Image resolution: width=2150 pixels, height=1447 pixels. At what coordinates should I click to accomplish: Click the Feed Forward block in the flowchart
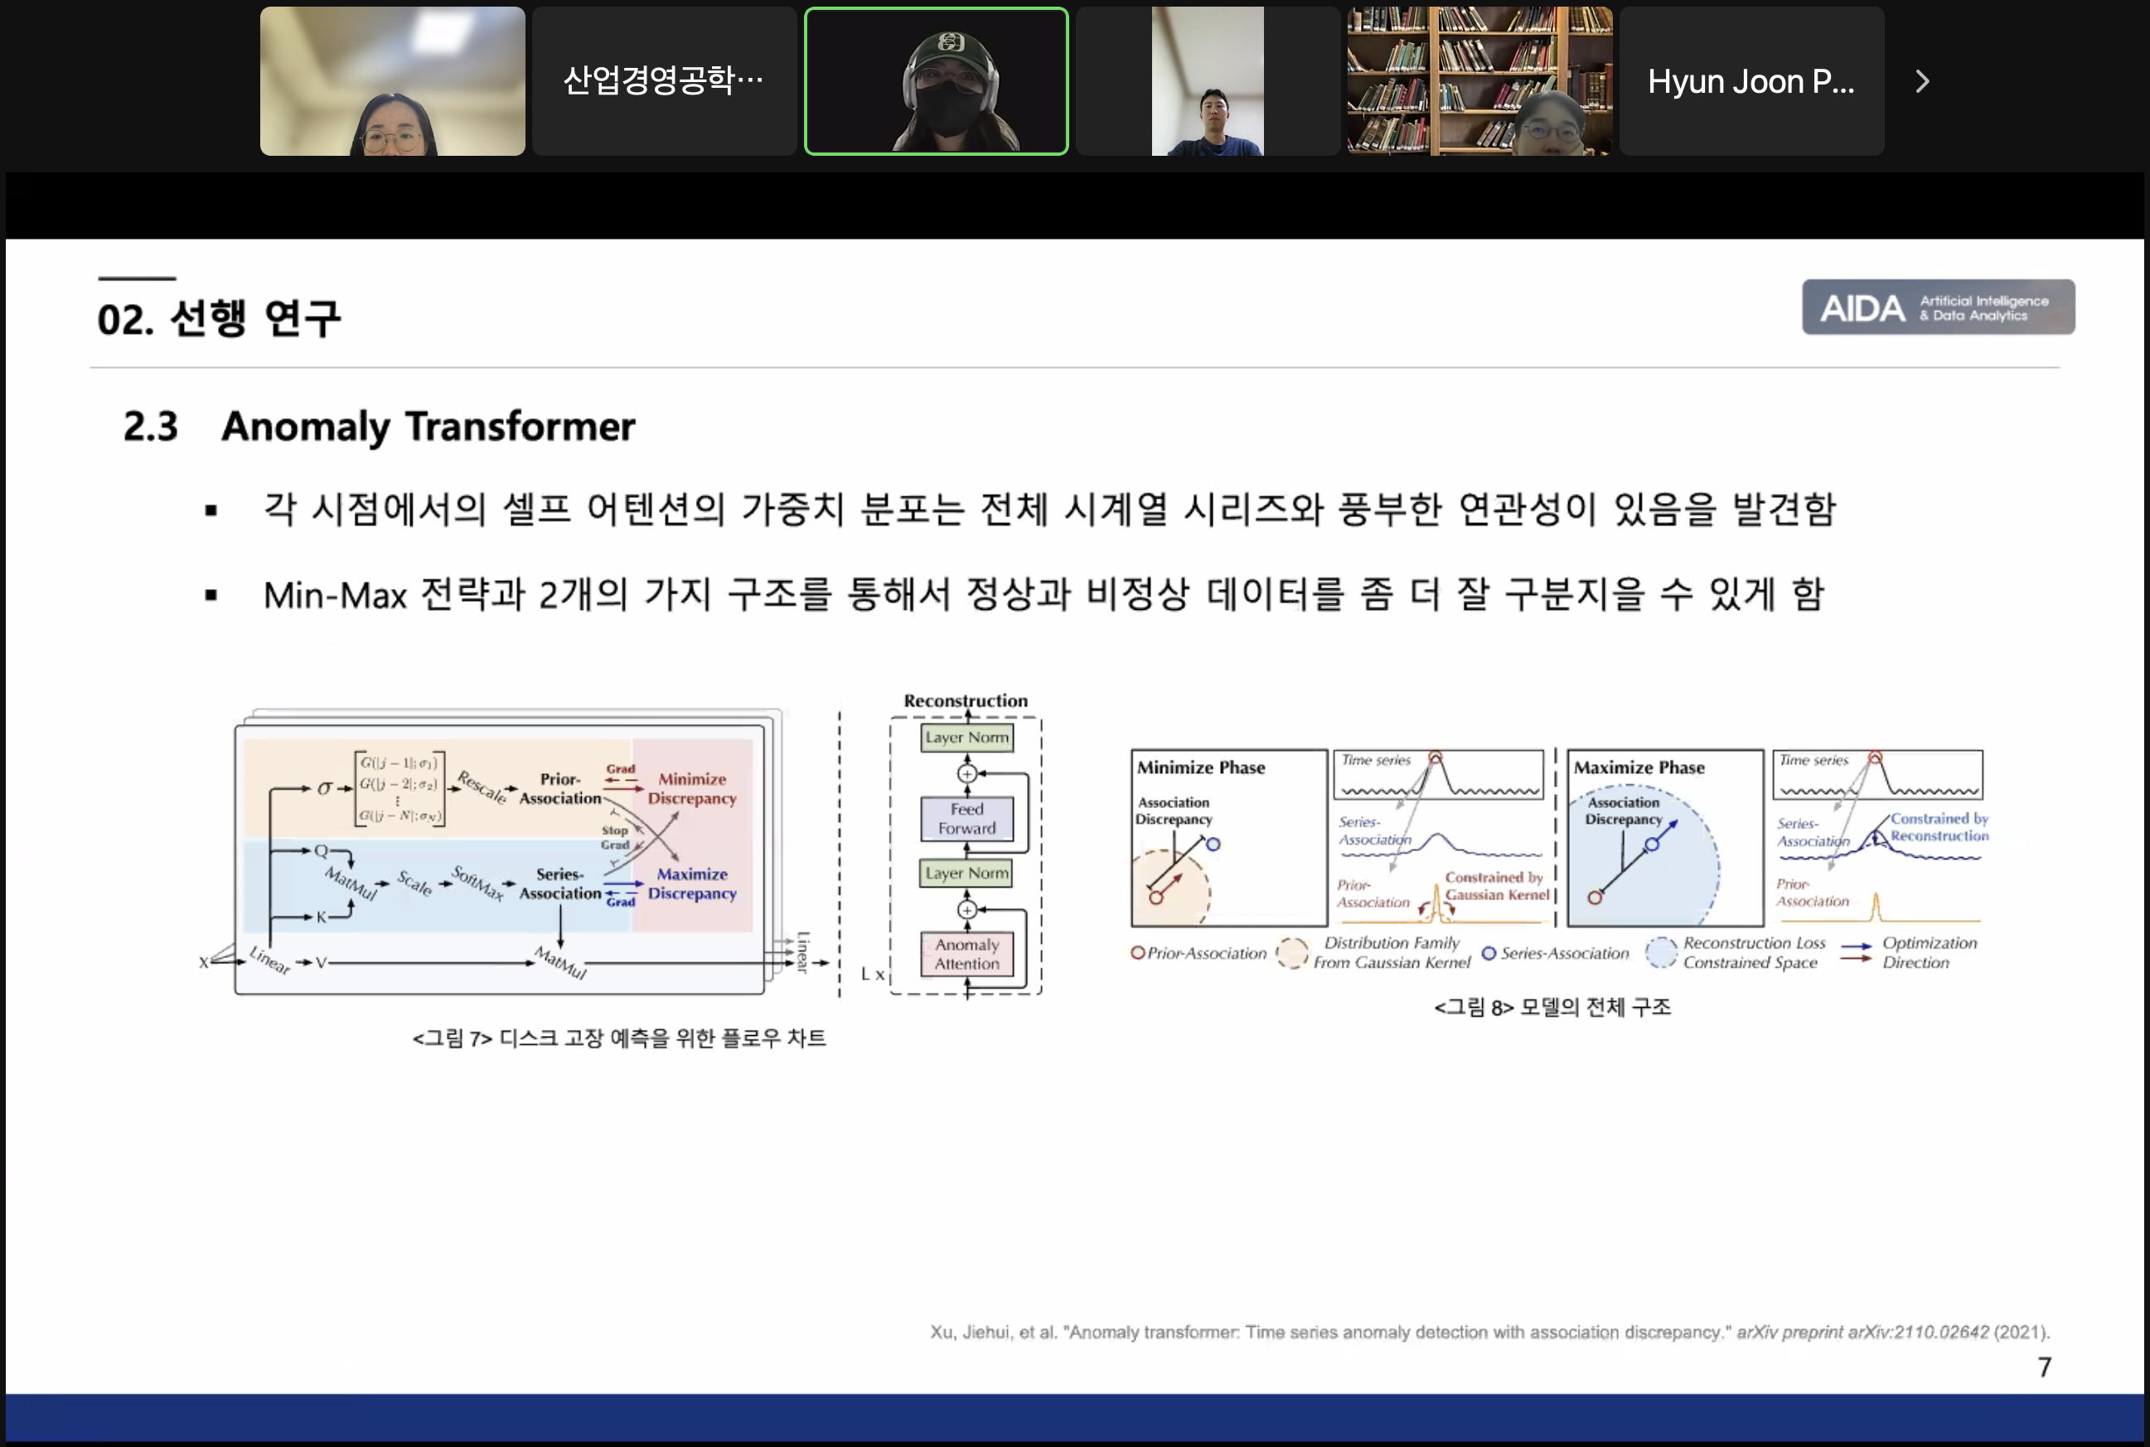pos(966,820)
